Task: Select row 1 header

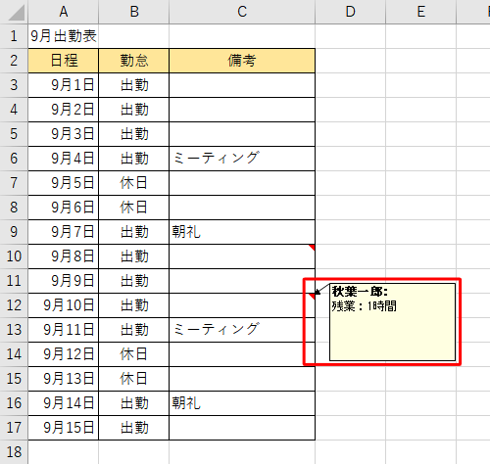Action: [14, 36]
